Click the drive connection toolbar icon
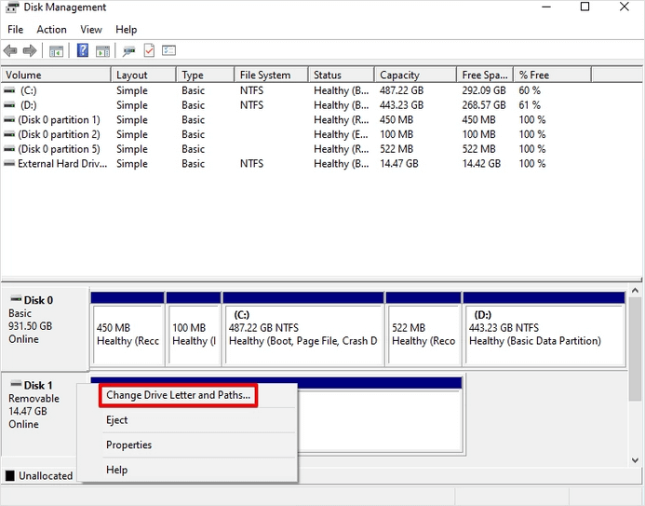Screen dimensions: 645x506 pos(128,50)
